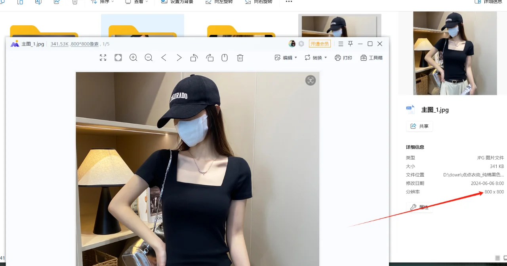Fit the image to the window
The image size is (507, 266).
(x=118, y=58)
